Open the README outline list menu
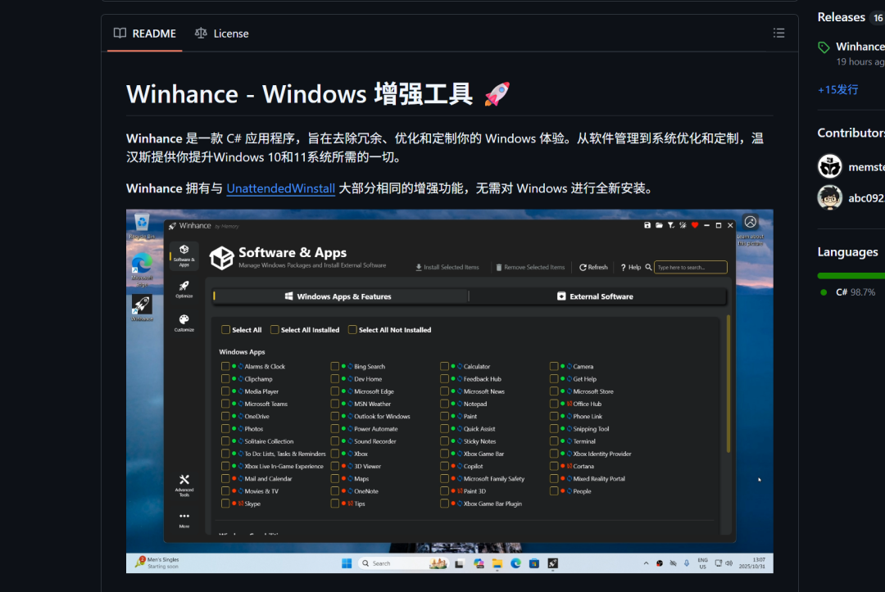This screenshot has height=592, width=885. click(x=778, y=33)
